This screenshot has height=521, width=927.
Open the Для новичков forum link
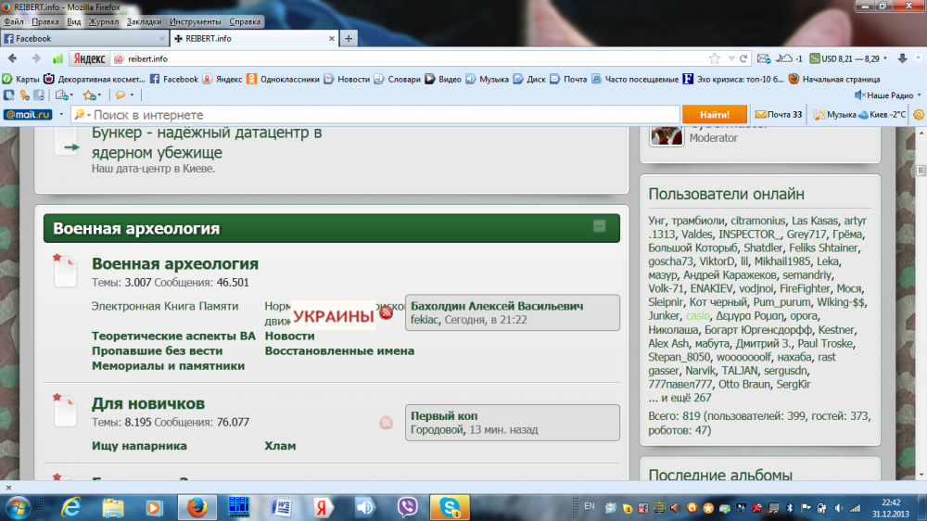coord(148,403)
